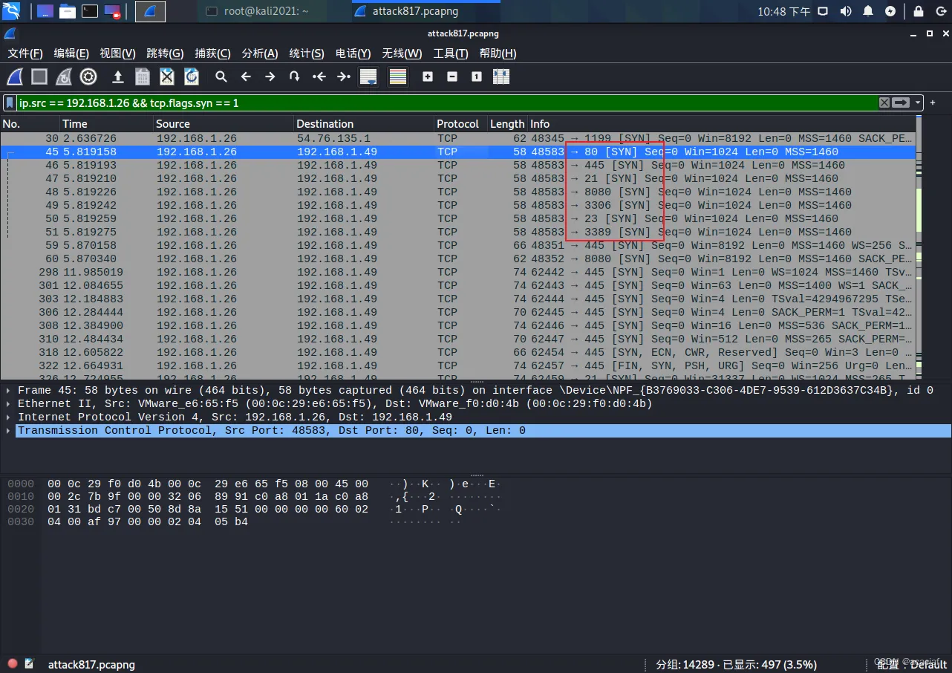Screen dimensions: 952x673
Task: Apply the display filter arrow button
Action: pos(902,103)
